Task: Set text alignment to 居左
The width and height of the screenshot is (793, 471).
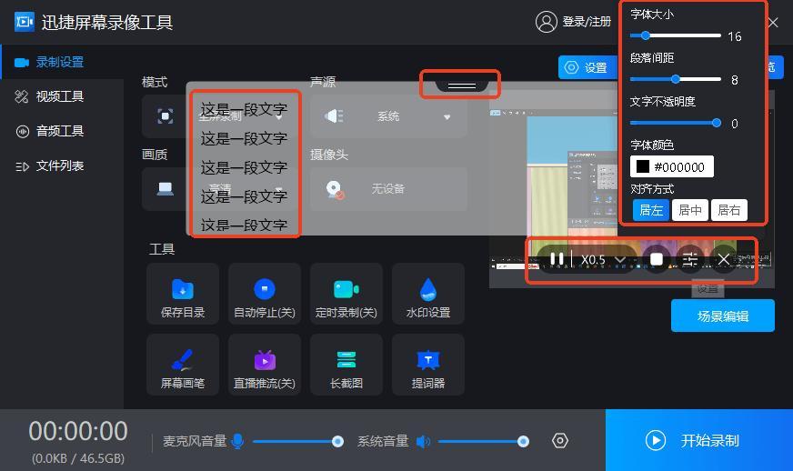Action: click(650, 210)
